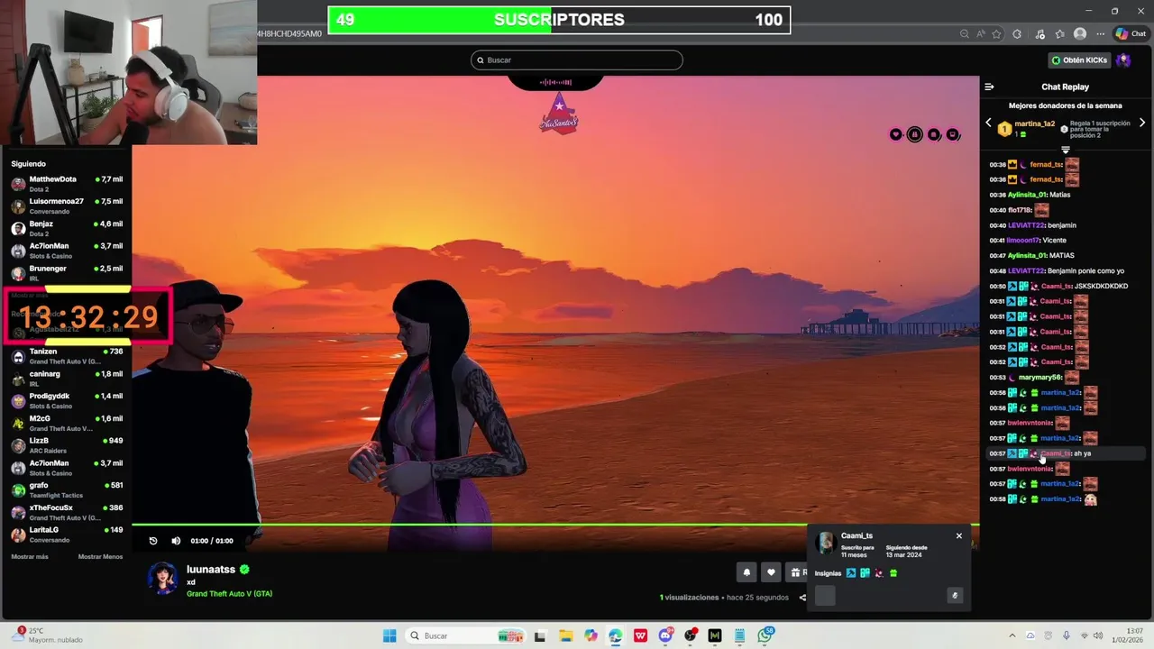
Task: Click limooon17 username in chat
Action: (1023, 241)
